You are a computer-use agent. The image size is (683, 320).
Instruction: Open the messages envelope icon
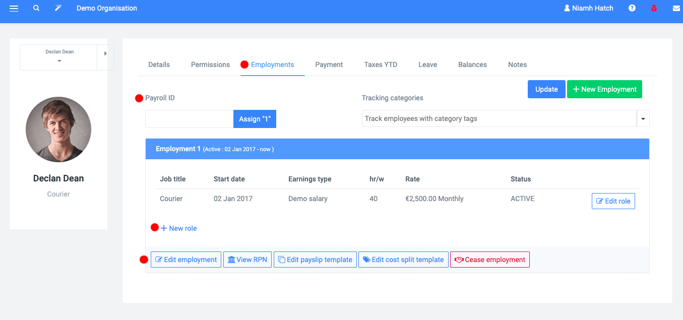(676, 8)
